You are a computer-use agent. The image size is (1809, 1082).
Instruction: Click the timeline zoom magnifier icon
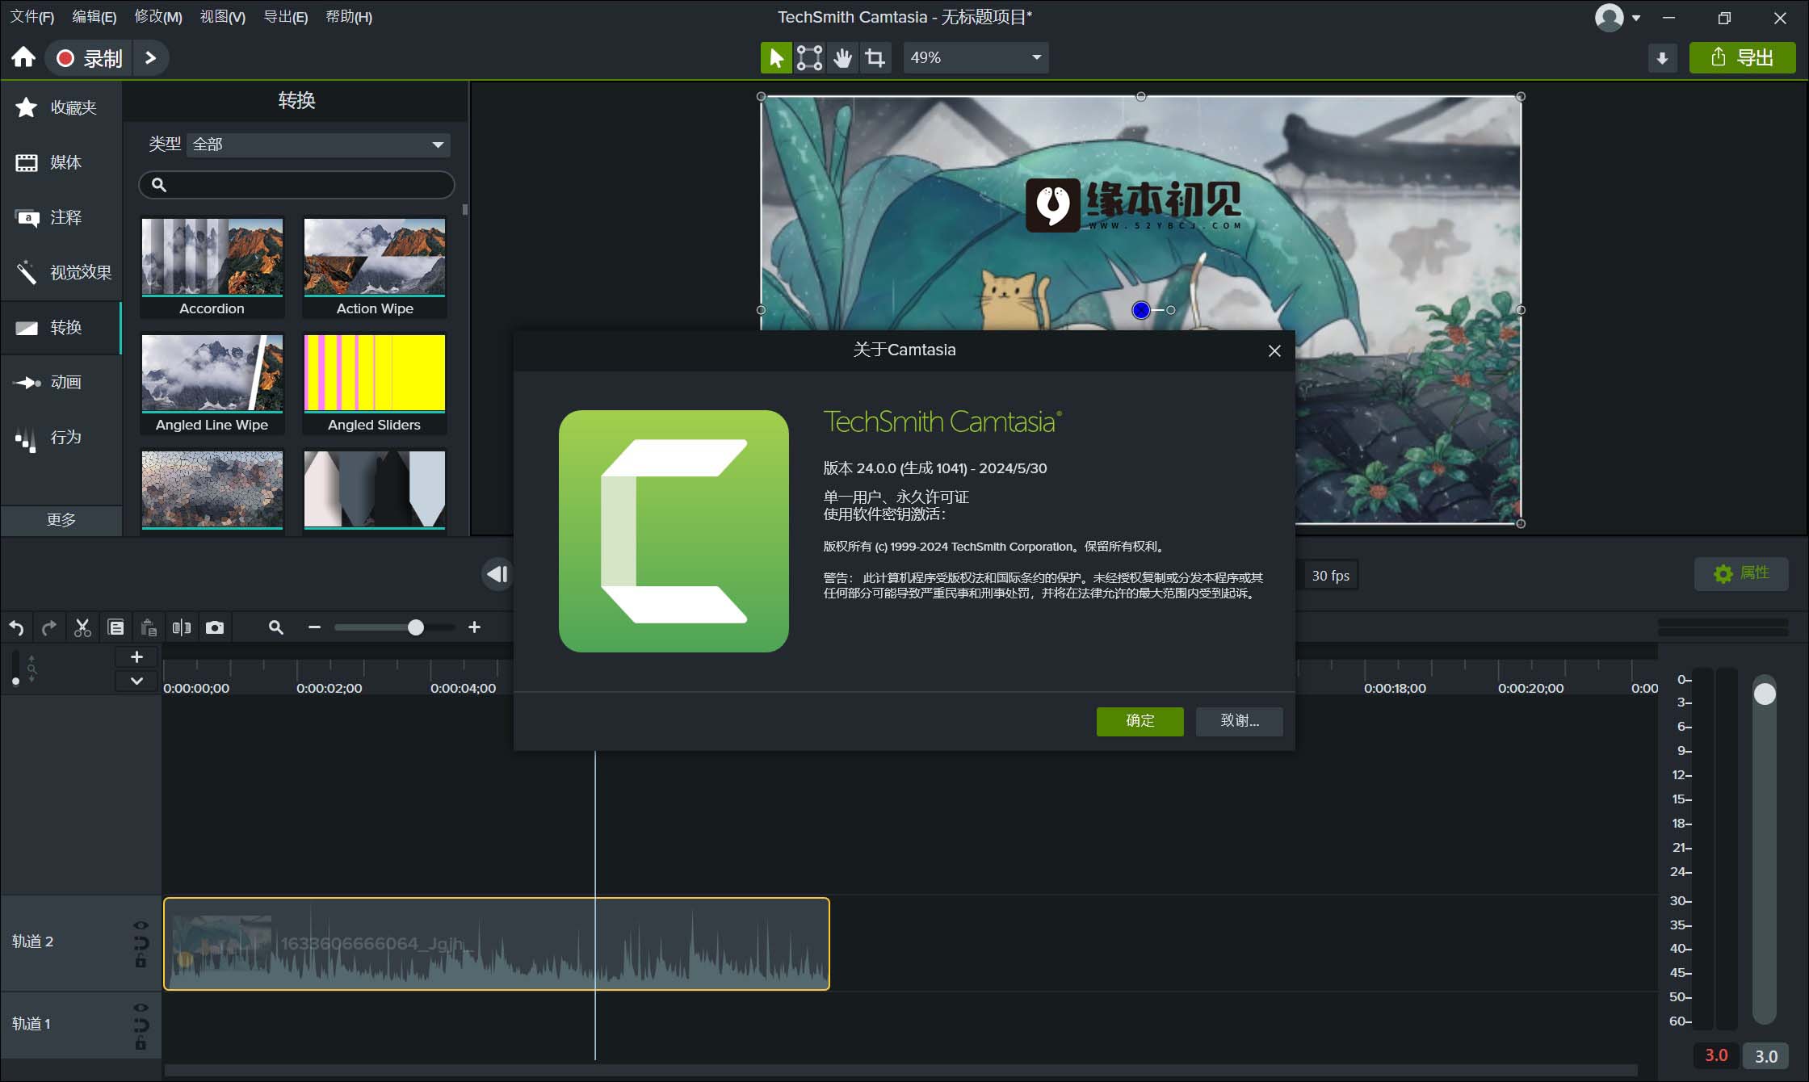click(x=275, y=627)
